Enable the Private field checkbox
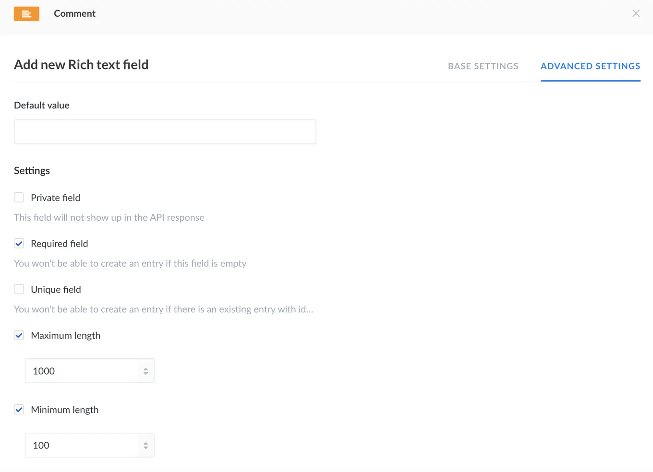 [19, 197]
